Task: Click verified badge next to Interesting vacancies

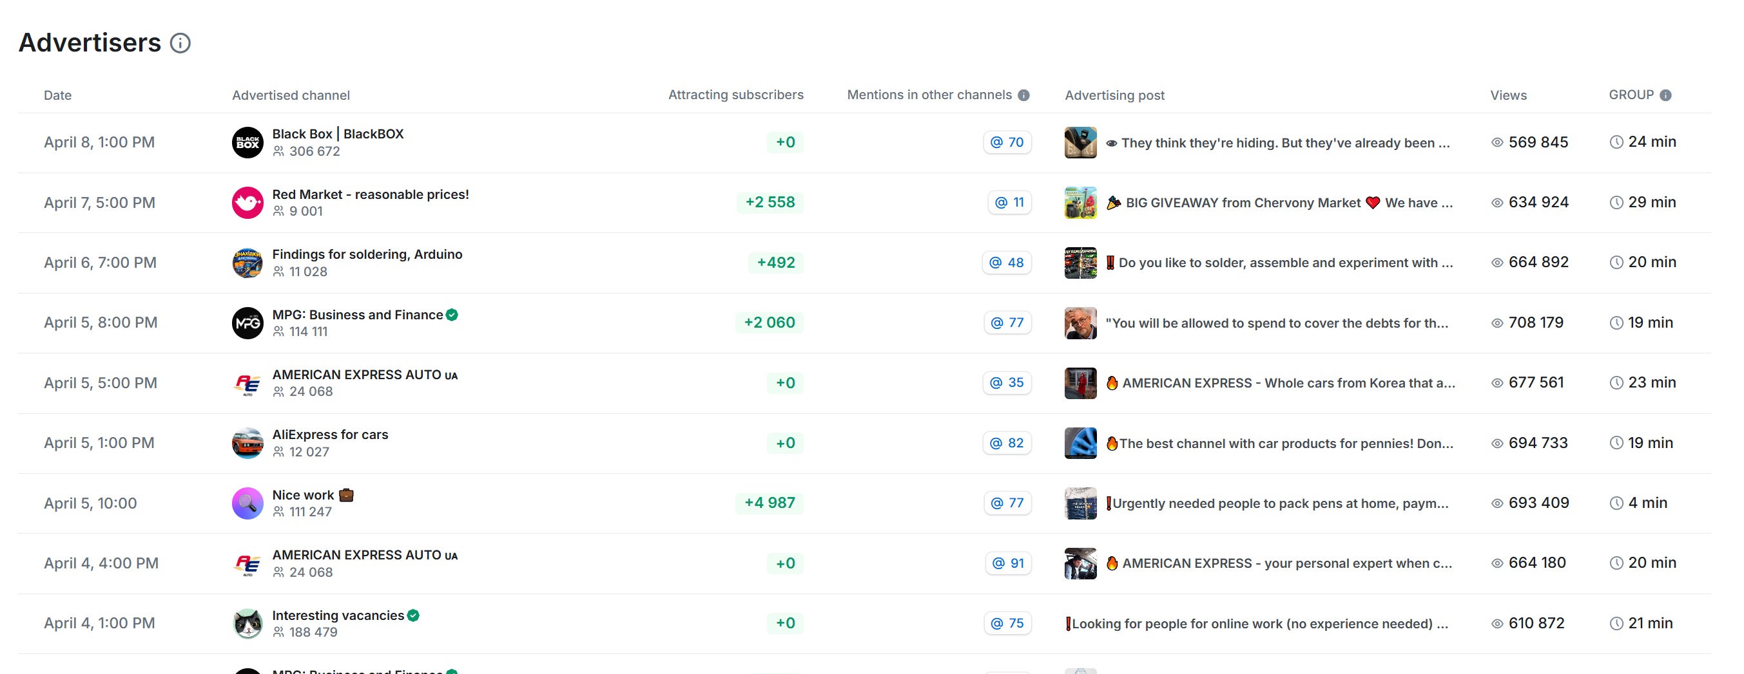Action: 414,615
